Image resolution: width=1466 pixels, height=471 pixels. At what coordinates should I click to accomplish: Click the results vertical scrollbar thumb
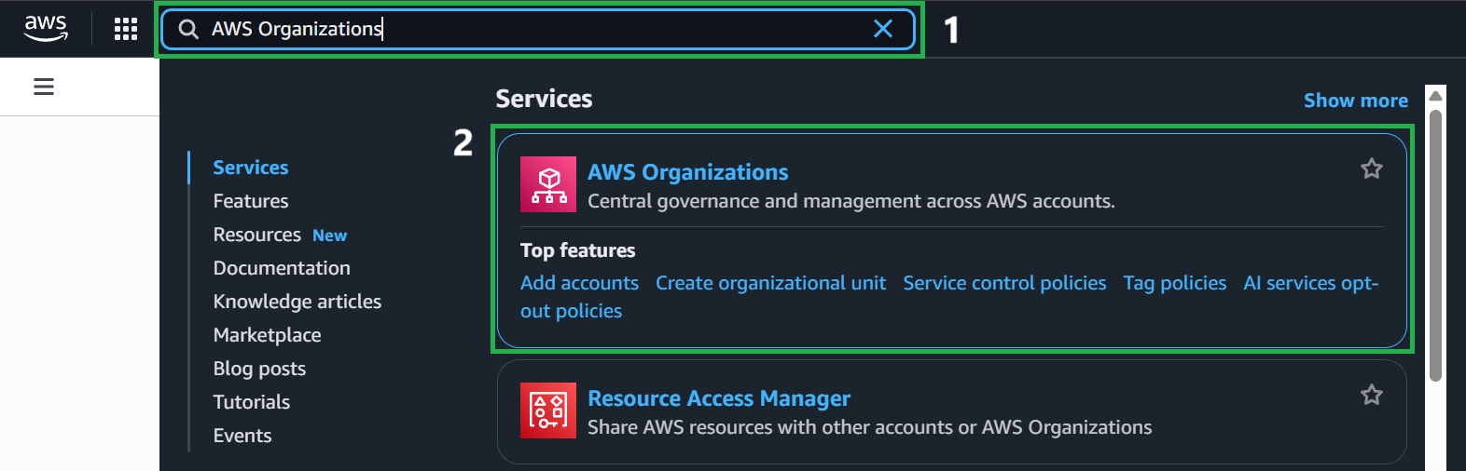1436,246
